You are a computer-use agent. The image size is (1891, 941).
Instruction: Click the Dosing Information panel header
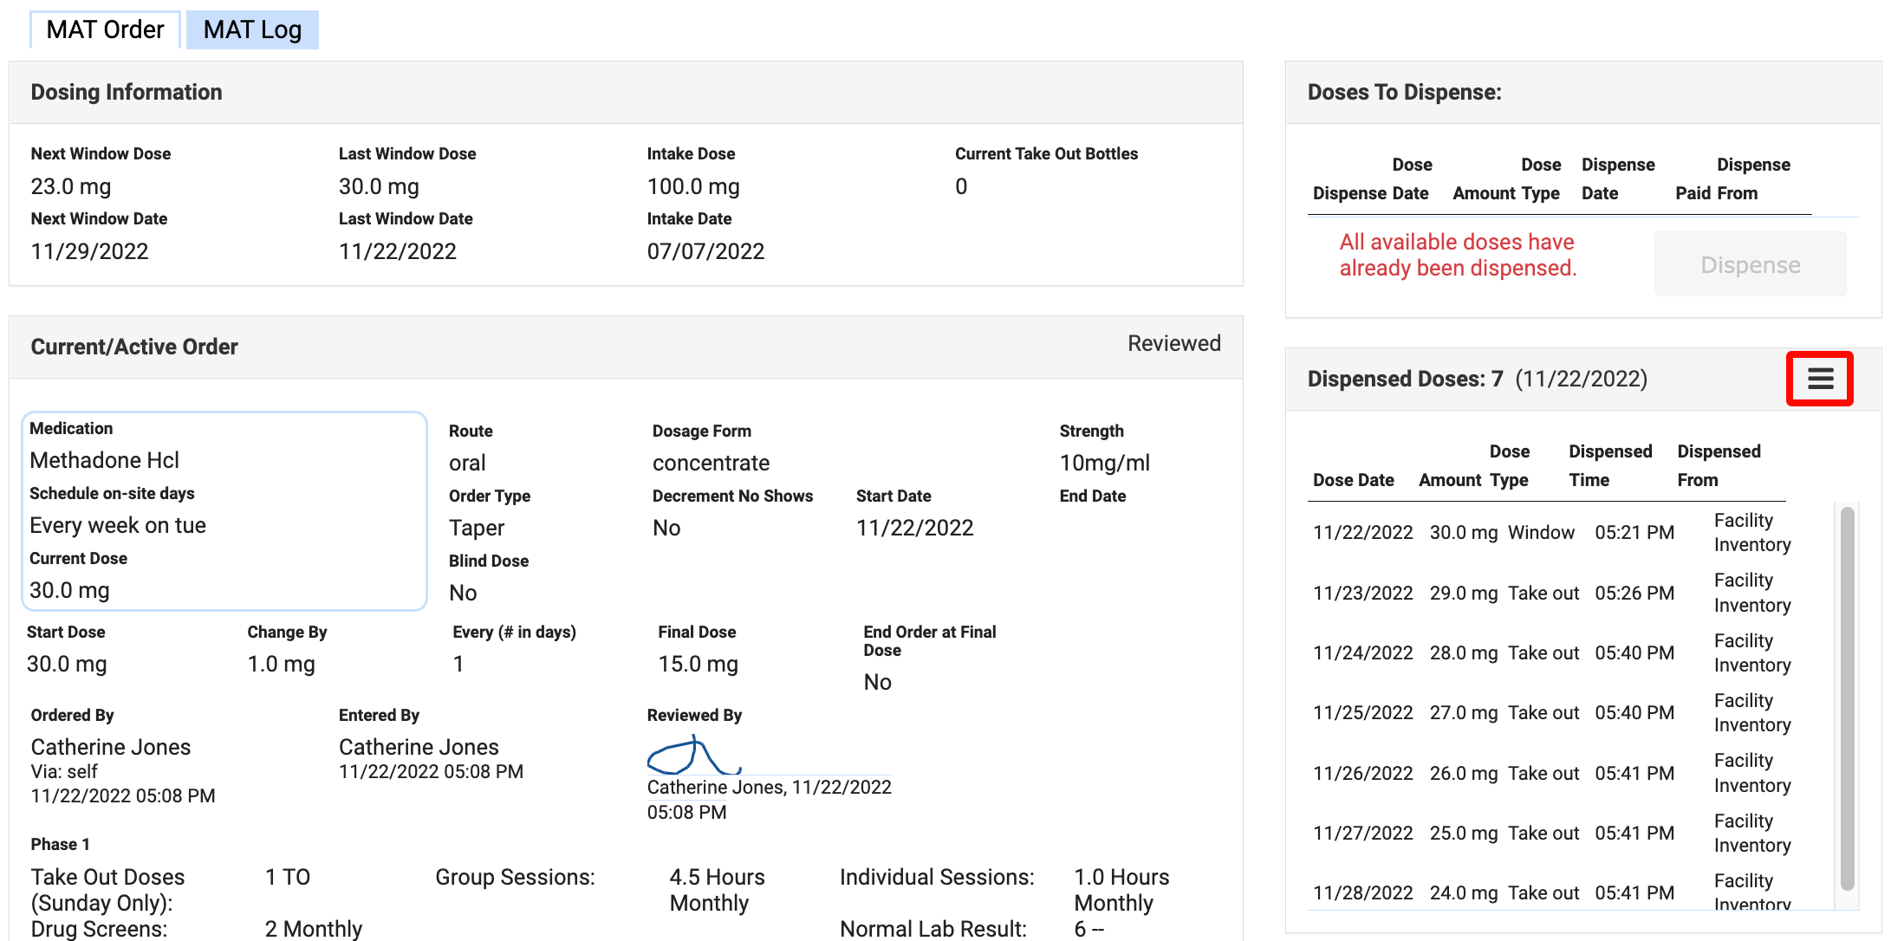[x=127, y=92]
